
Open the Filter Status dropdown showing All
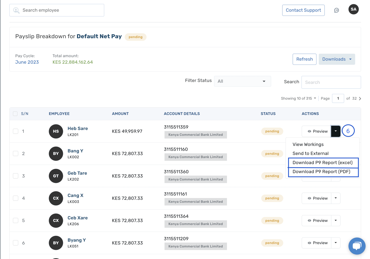pyautogui.click(x=242, y=81)
